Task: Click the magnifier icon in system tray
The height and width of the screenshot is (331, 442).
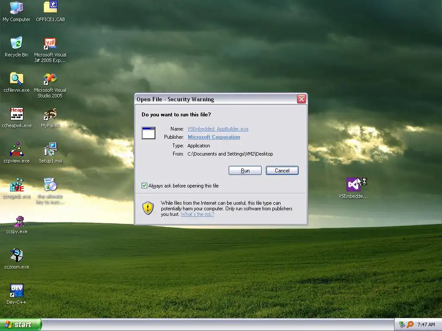Action: (x=410, y=325)
